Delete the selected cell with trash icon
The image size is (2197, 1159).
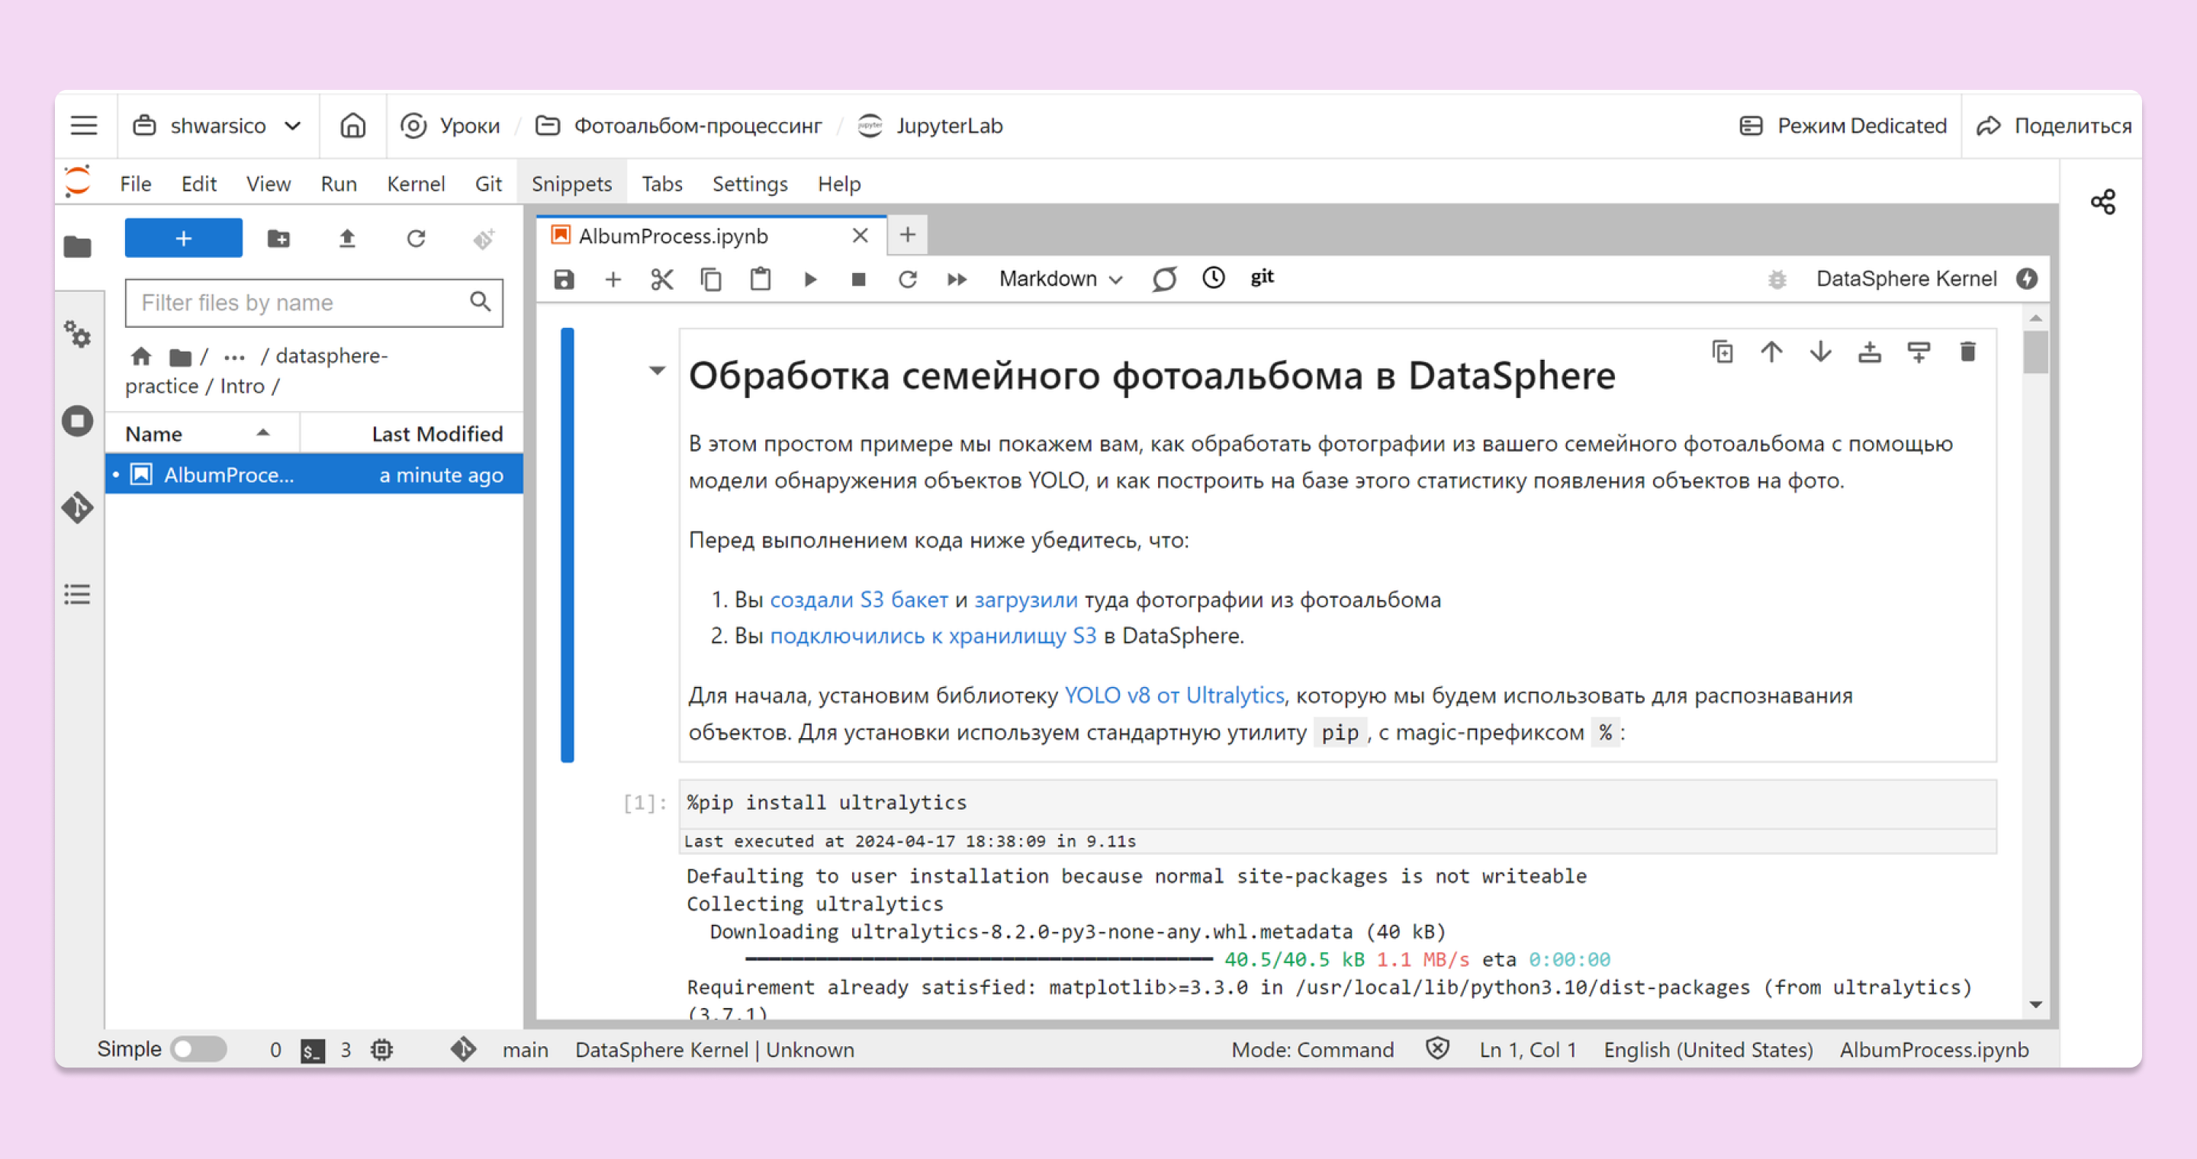1968,352
